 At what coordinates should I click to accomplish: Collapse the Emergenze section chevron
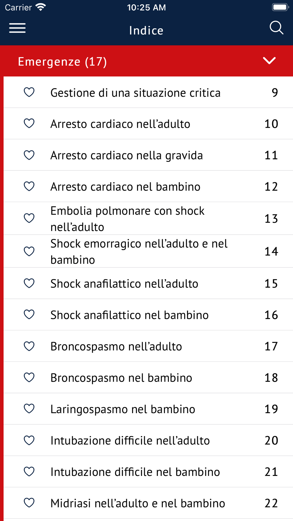point(269,61)
